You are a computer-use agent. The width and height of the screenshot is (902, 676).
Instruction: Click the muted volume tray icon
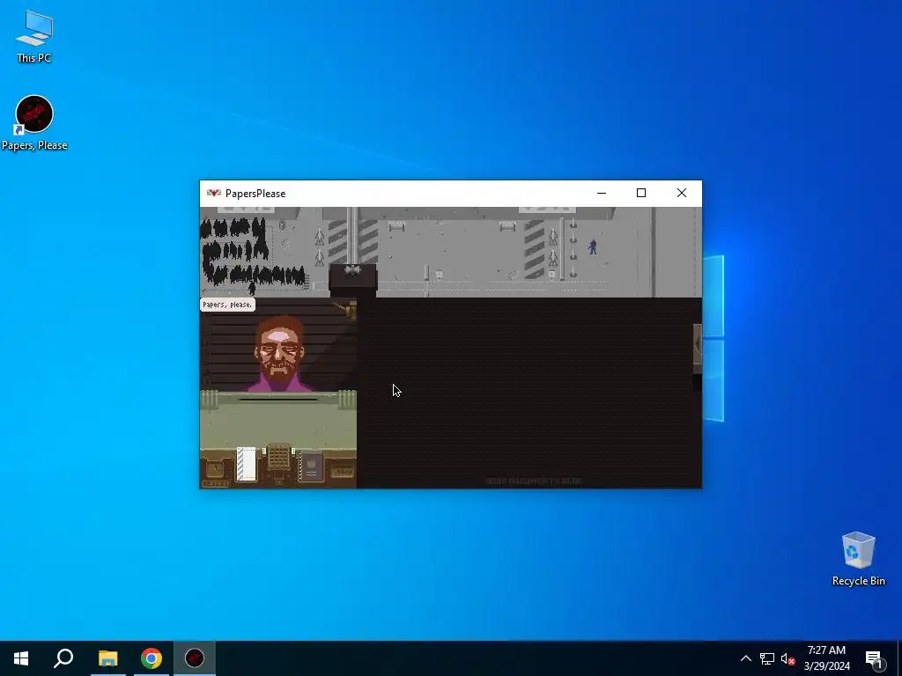coord(787,658)
